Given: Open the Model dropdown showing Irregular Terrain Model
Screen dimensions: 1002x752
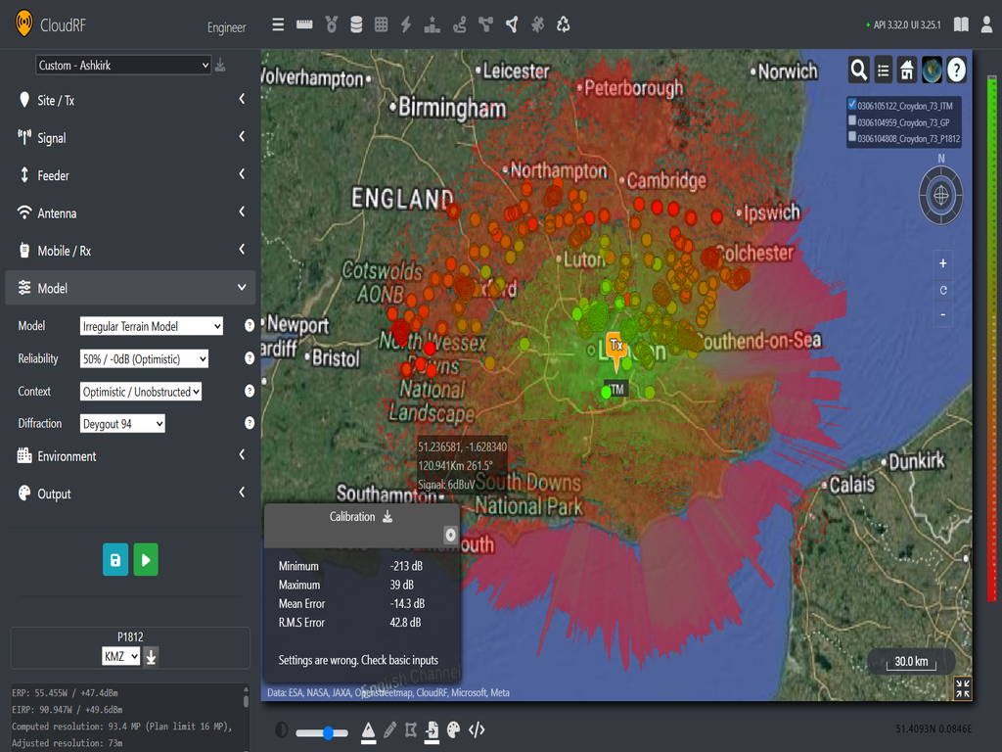Looking at the screenshot, I should pyautogui.click(x=152, y=326).
